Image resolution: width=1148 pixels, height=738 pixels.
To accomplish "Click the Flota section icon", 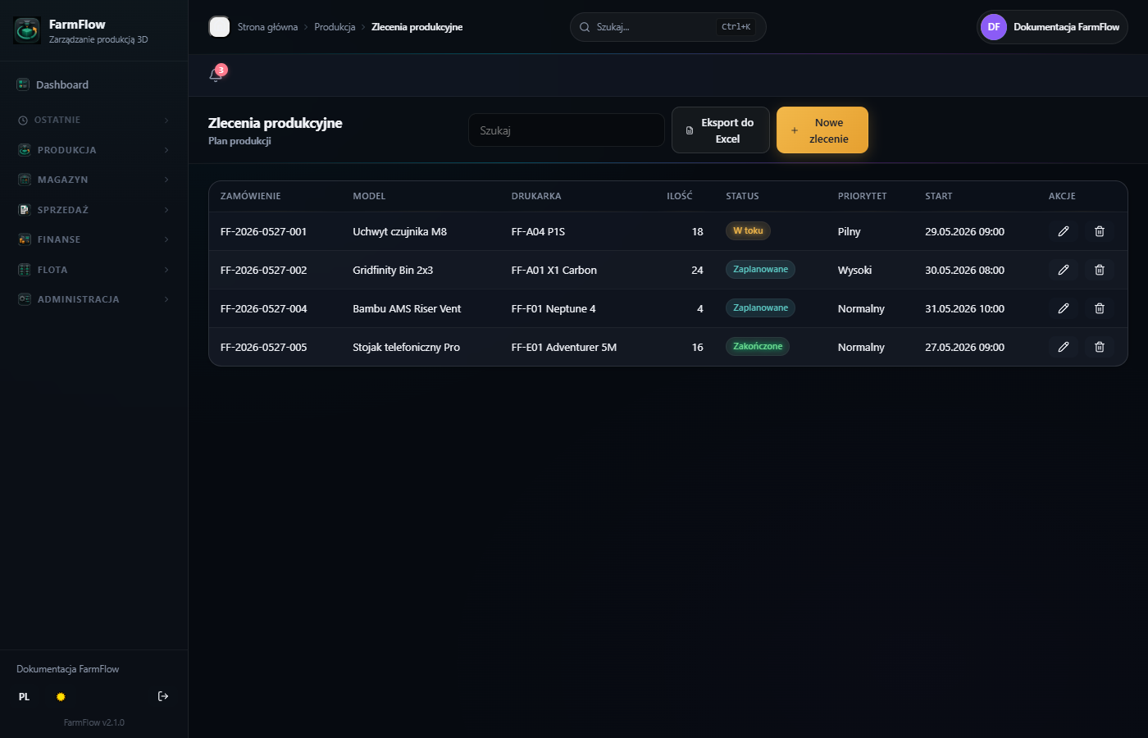I will point(25,270).
